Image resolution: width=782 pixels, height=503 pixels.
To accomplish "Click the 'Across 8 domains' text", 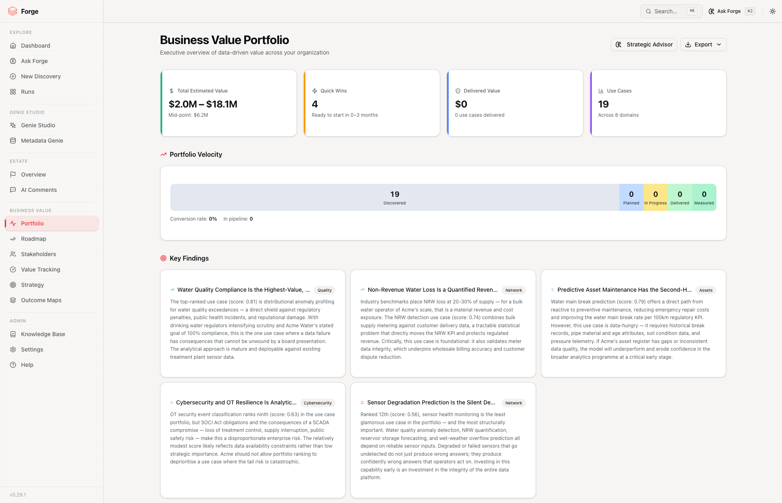I will [x=618, y=115].
